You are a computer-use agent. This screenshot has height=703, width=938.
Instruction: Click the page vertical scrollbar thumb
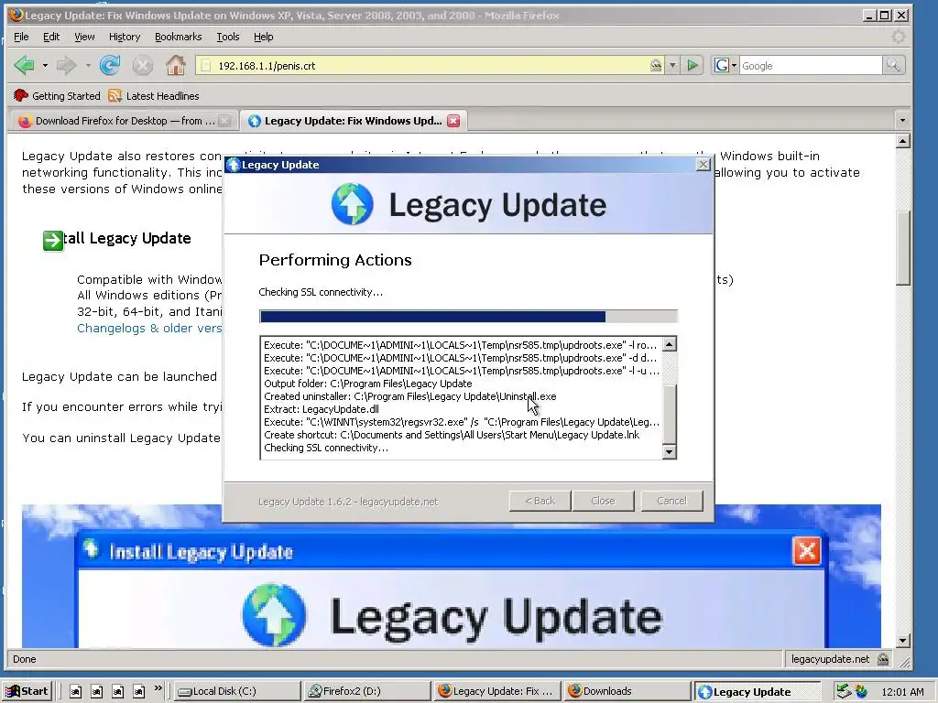click(902, 247)
